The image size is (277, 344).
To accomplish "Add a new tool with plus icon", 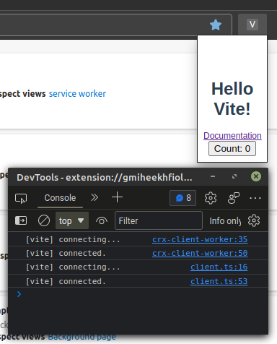I will tap(117, 197).
